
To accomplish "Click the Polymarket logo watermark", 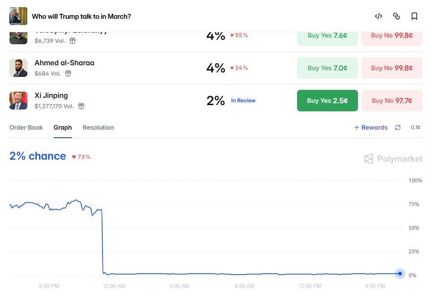I will pyautogui.click(x=393, y=159).
